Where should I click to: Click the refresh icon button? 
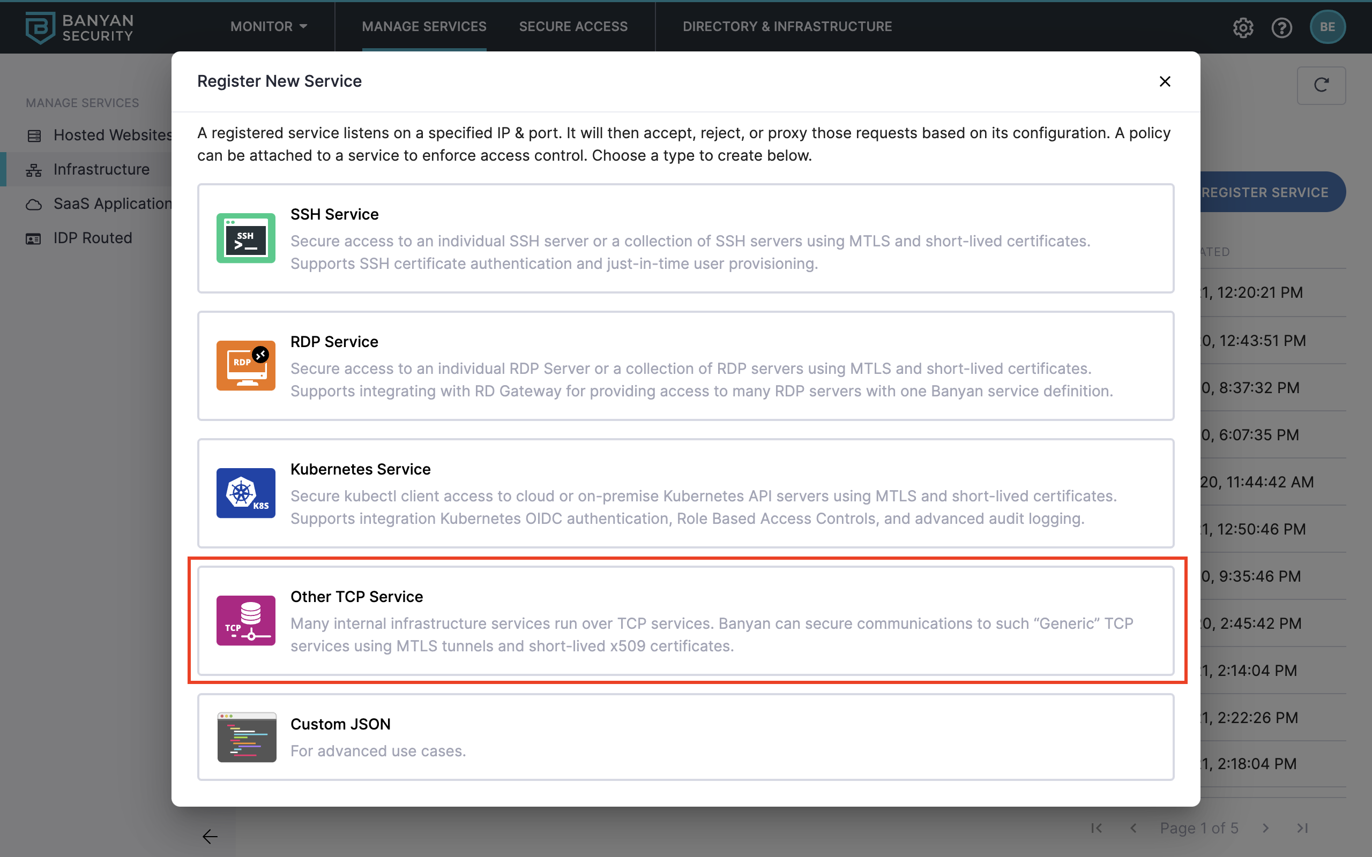1321,85
